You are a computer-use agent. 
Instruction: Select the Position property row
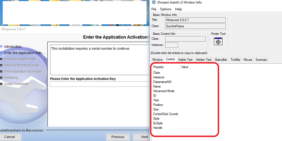pyautogui.click(x=158, y=105)
